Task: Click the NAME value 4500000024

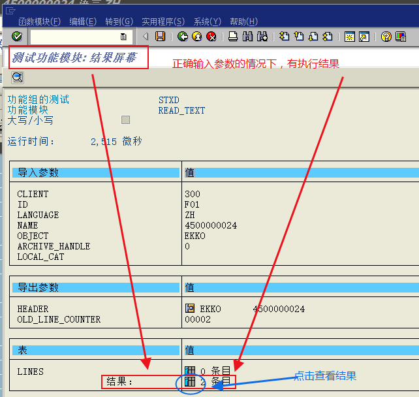Action: coord(211,225)
